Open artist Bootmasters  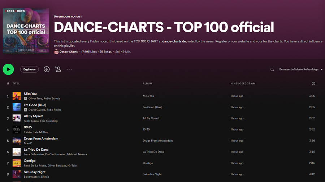point(32,177)
